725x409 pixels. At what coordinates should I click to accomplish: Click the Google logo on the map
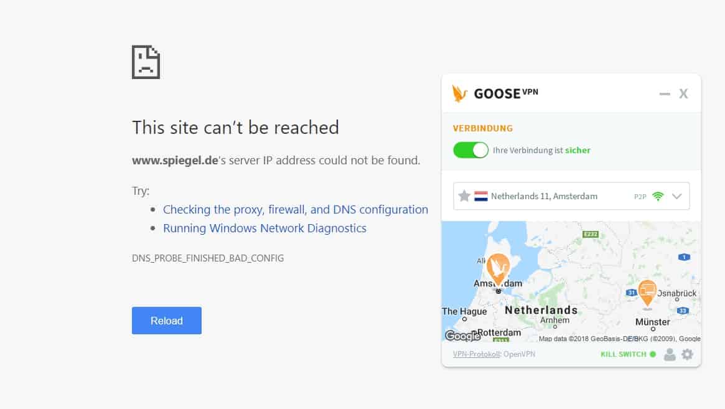(x=462, y=336)
